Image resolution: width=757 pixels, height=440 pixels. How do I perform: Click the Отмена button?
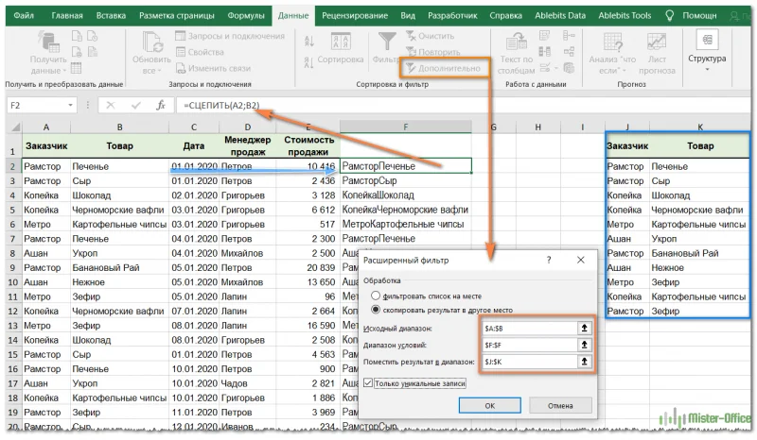pyautogui.click(x=562, y=405)
